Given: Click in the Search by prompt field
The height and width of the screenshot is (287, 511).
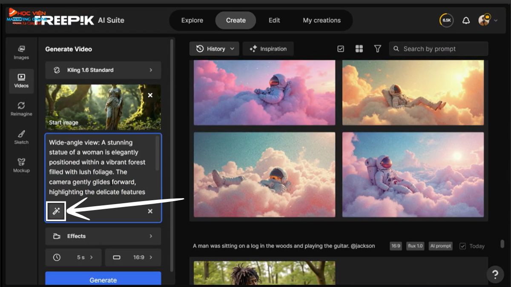Looking at the screenshot, I should [x=439, y=49].
